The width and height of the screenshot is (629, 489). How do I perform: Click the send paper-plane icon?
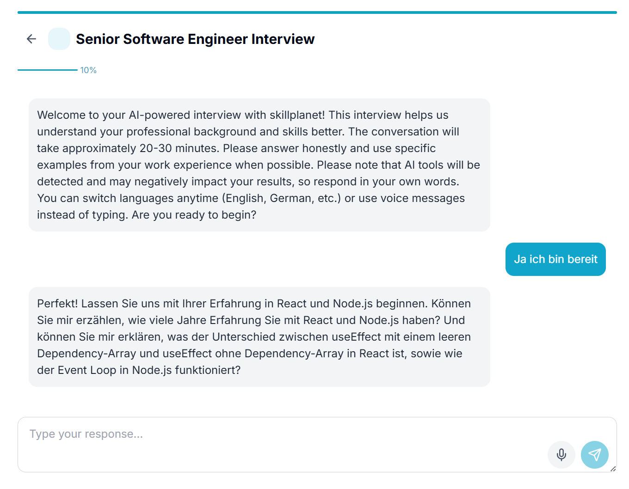point(595,455)
